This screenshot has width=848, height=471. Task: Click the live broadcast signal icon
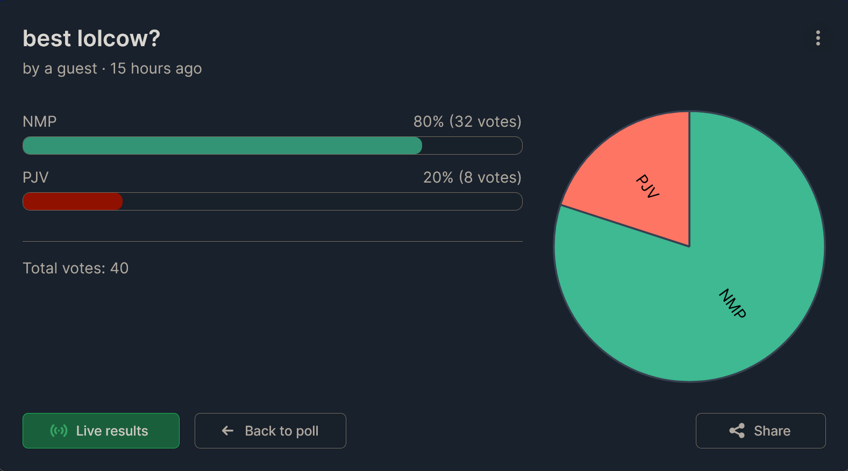59,431
